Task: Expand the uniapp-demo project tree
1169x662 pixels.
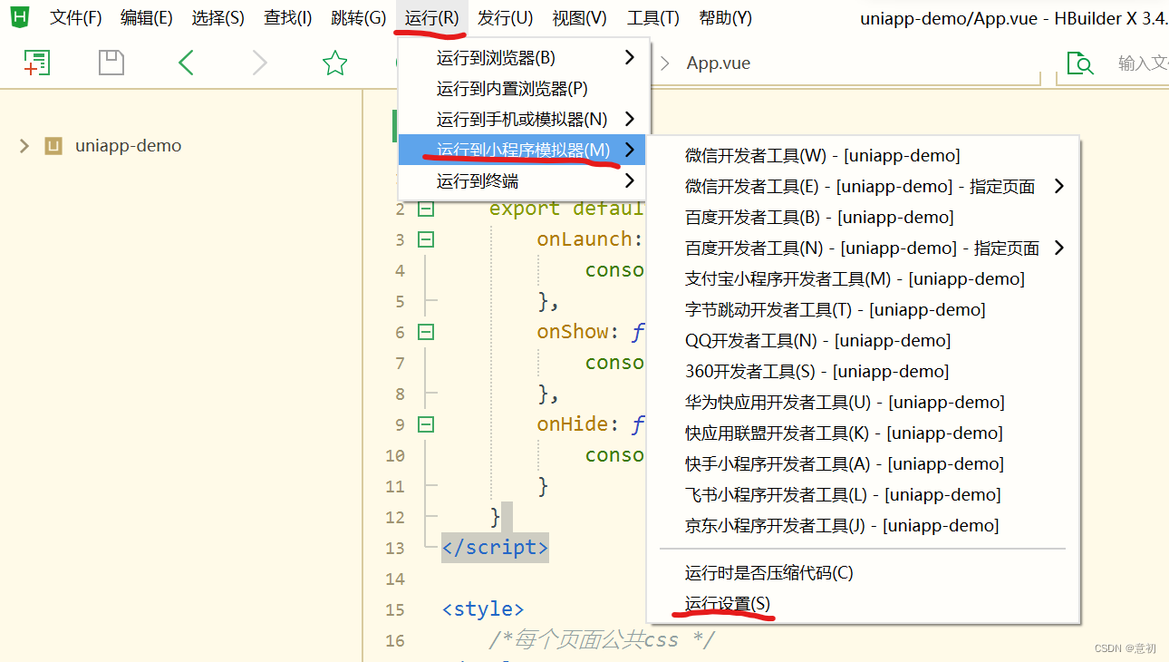Action: click(x=24, y=146)
